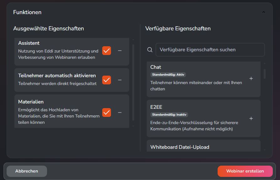Click Webinar erstellen to create the webinar
The height and width of the screenshot is (180, 280).
245,171
